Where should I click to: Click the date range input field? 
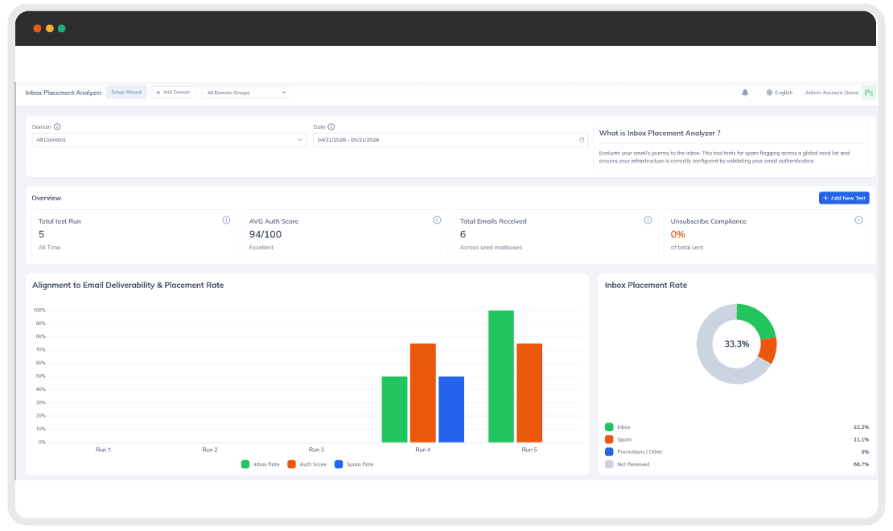[450, 139]
